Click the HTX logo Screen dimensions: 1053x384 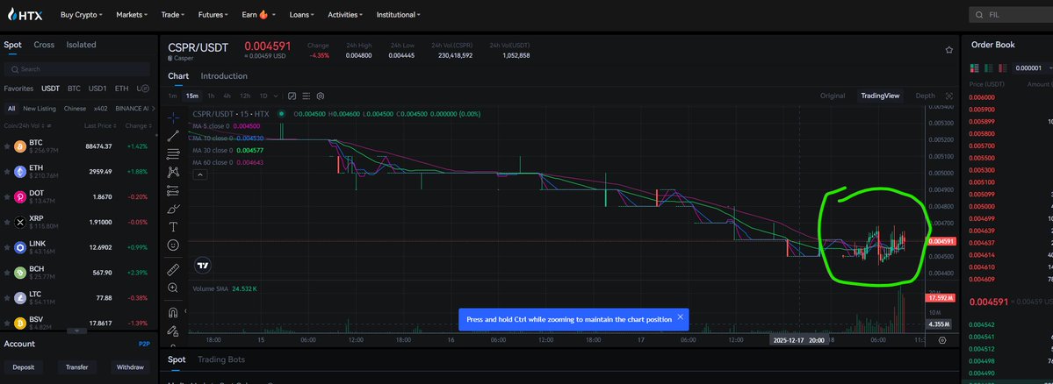click(x=25, y=14)
